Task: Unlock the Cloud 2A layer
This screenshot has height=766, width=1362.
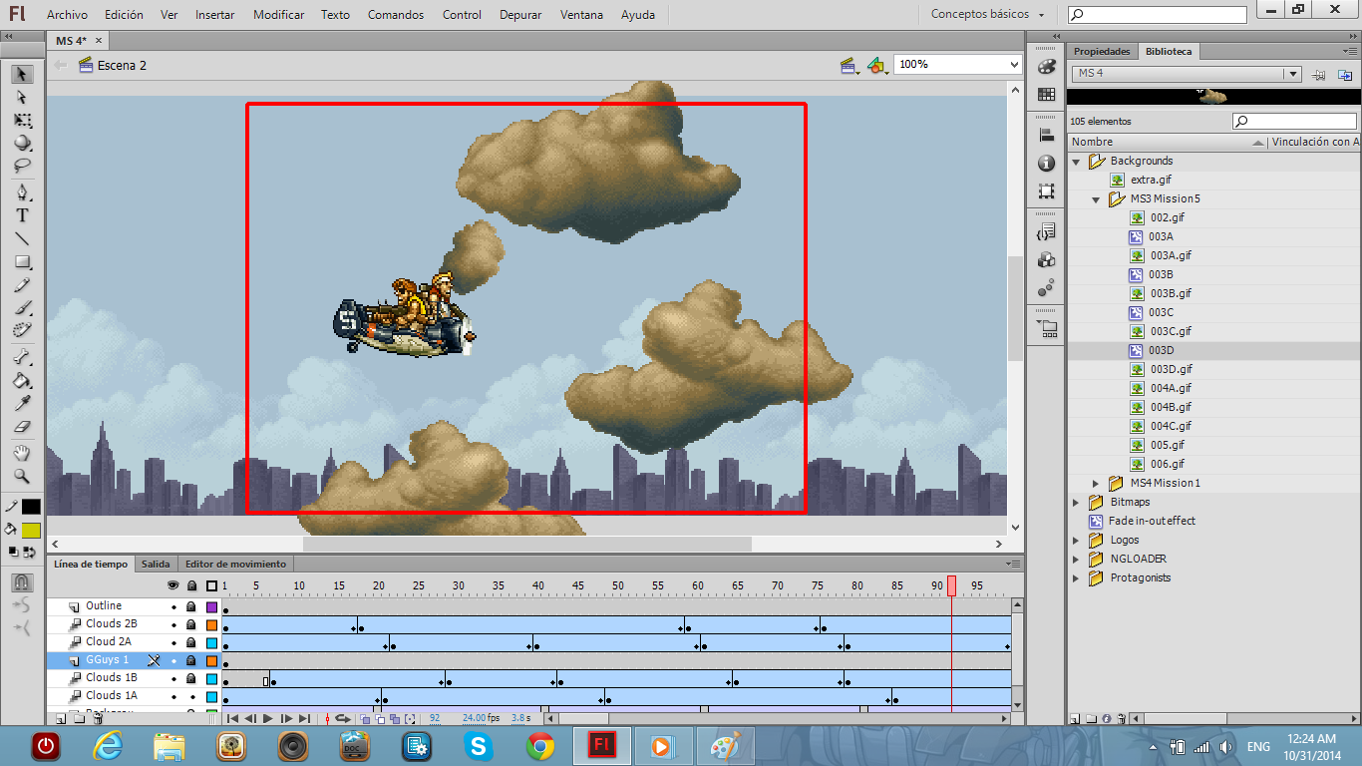Action: click(x=191, y=642)
